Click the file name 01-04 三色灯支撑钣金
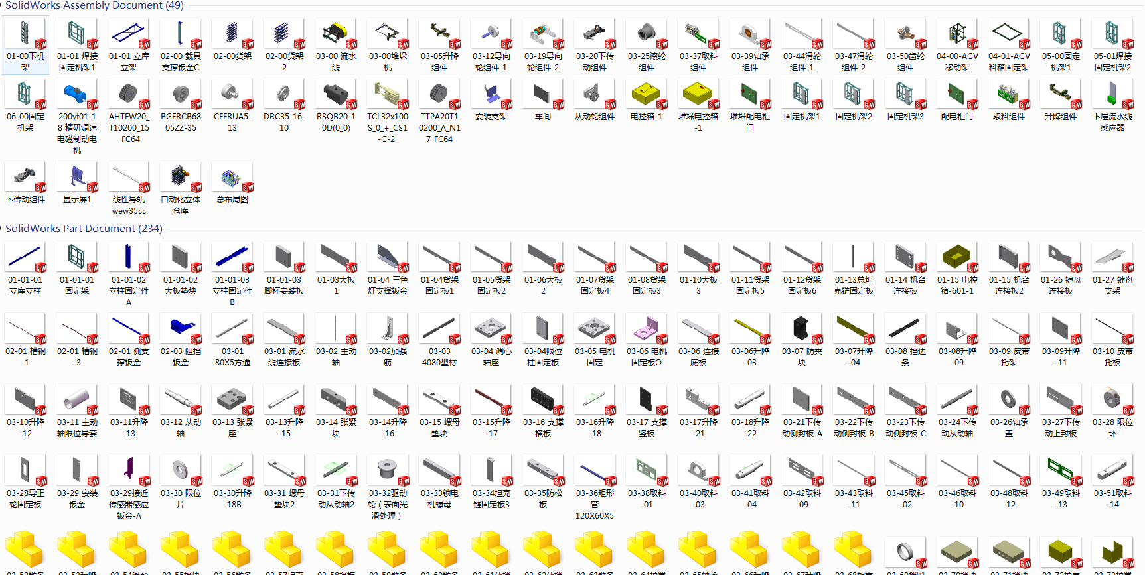 click(388, 285)
